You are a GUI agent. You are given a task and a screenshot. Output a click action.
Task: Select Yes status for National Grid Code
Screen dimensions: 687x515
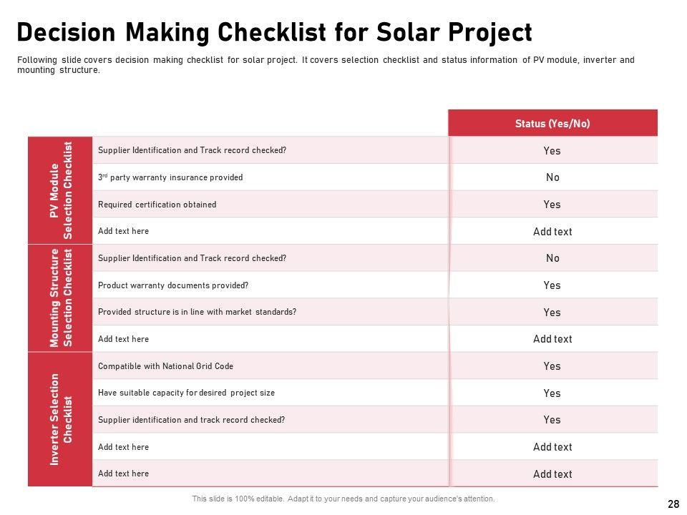click(552, 366)
